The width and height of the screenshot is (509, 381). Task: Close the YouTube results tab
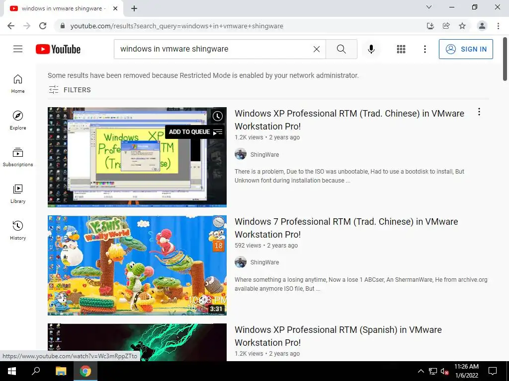coord(115,8)
